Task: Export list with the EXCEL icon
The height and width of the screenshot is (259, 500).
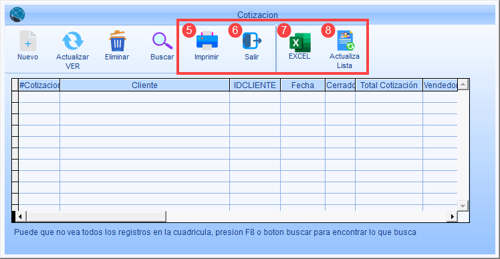Action: (x=299, y=42)
